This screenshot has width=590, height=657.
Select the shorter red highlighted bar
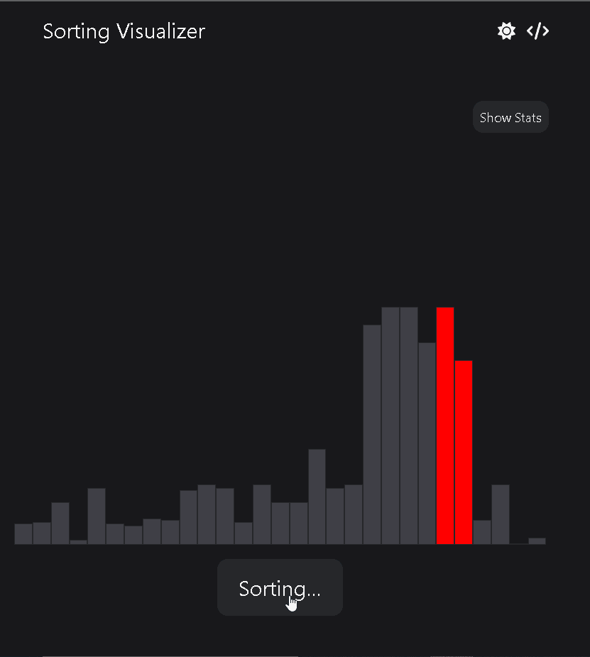[464, 452]
